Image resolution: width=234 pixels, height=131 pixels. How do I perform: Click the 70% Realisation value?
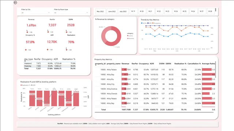[x=71, y=42]
